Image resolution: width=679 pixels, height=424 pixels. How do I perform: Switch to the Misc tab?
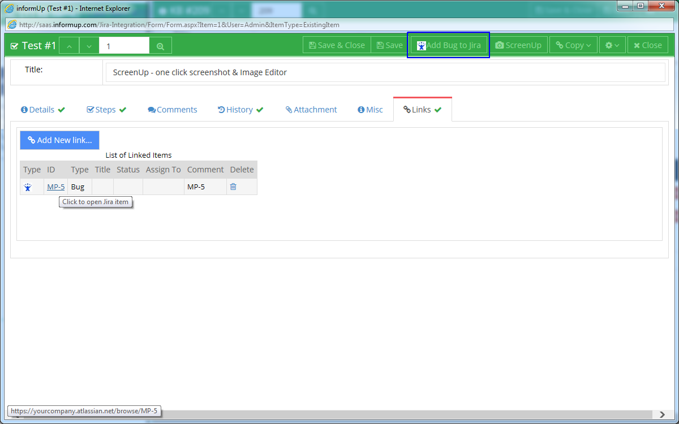(x=371, y=110)
